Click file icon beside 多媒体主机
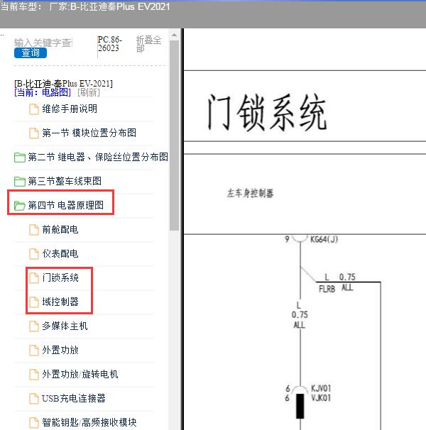This screenshot has width=426, height=430. click(x=34, y=326)
